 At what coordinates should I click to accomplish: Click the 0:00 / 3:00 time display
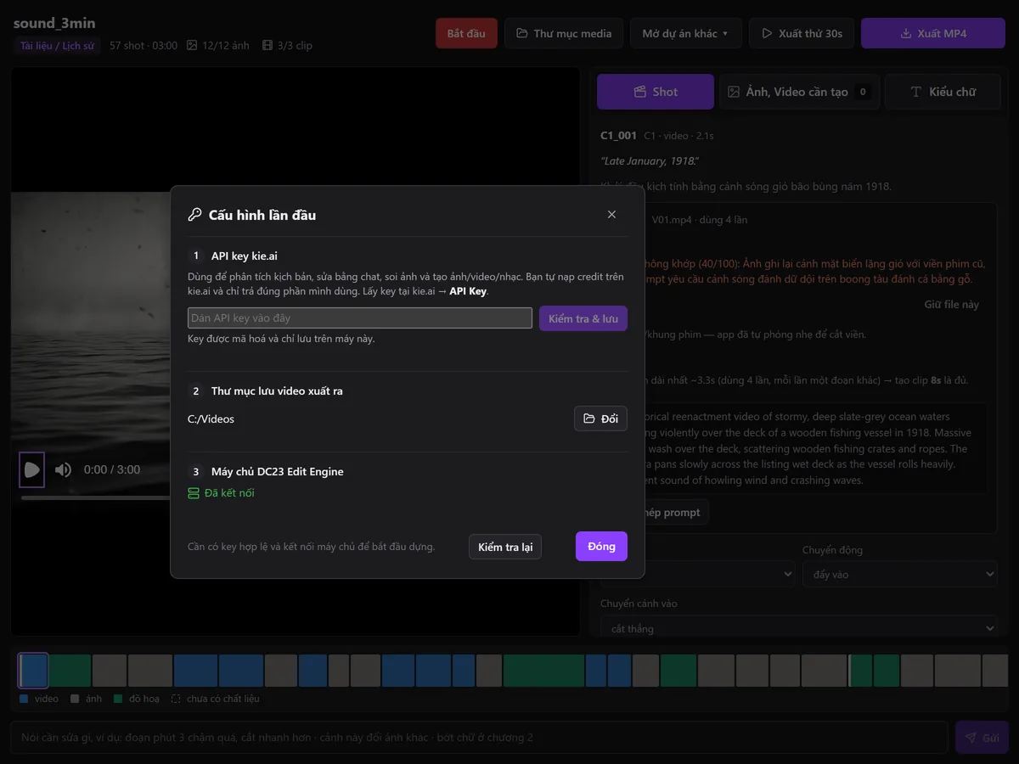(x=112, y=469)
